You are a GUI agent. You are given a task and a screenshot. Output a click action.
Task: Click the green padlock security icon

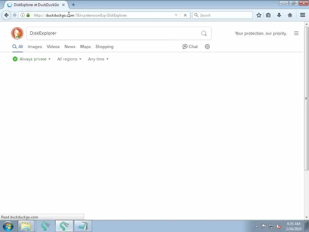pyautogui.click(x=28, y=15)
